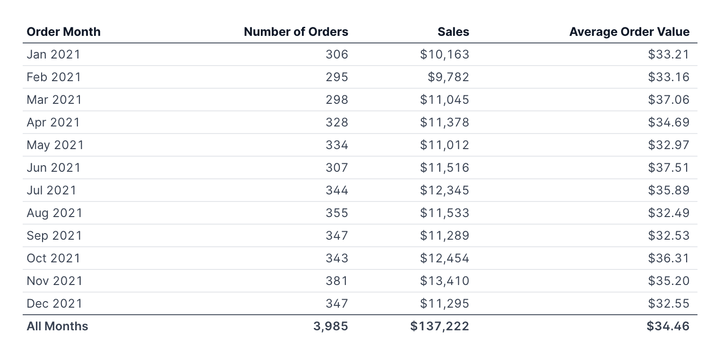Click the total orders value 3,985
723x352 pixels.
coord(330,326)
